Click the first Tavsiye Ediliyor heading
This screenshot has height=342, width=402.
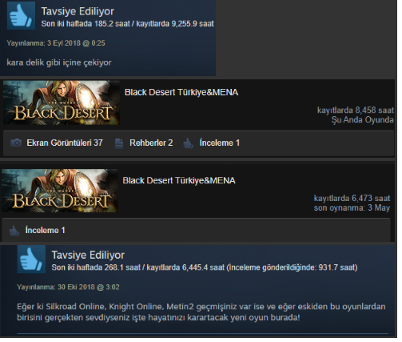tap(78, 11)
